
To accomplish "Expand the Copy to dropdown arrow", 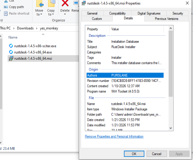I will [53, 14].
